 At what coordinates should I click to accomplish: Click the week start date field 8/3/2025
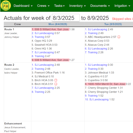pos(66,18)
